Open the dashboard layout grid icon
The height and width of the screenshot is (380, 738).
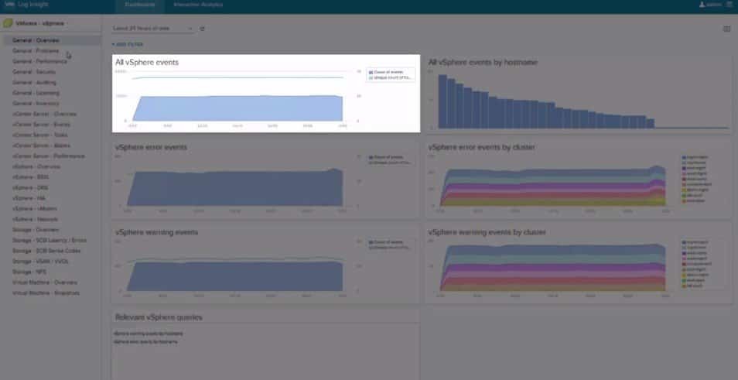click(726, 29)
